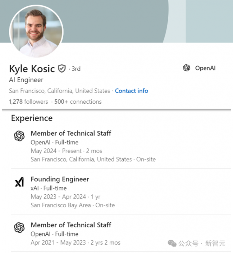233x253 pixels.
Task: View the 1,278 followers count
Action: tap(28, 102)
